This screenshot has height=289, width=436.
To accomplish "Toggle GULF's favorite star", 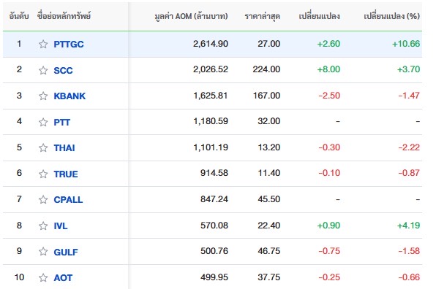I will pyautogui.click(x=43, y=252).
